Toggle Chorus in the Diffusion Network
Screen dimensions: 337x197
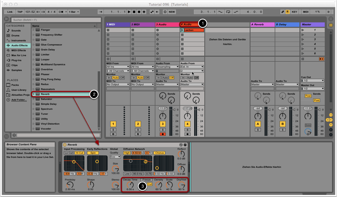click(159, 153)
